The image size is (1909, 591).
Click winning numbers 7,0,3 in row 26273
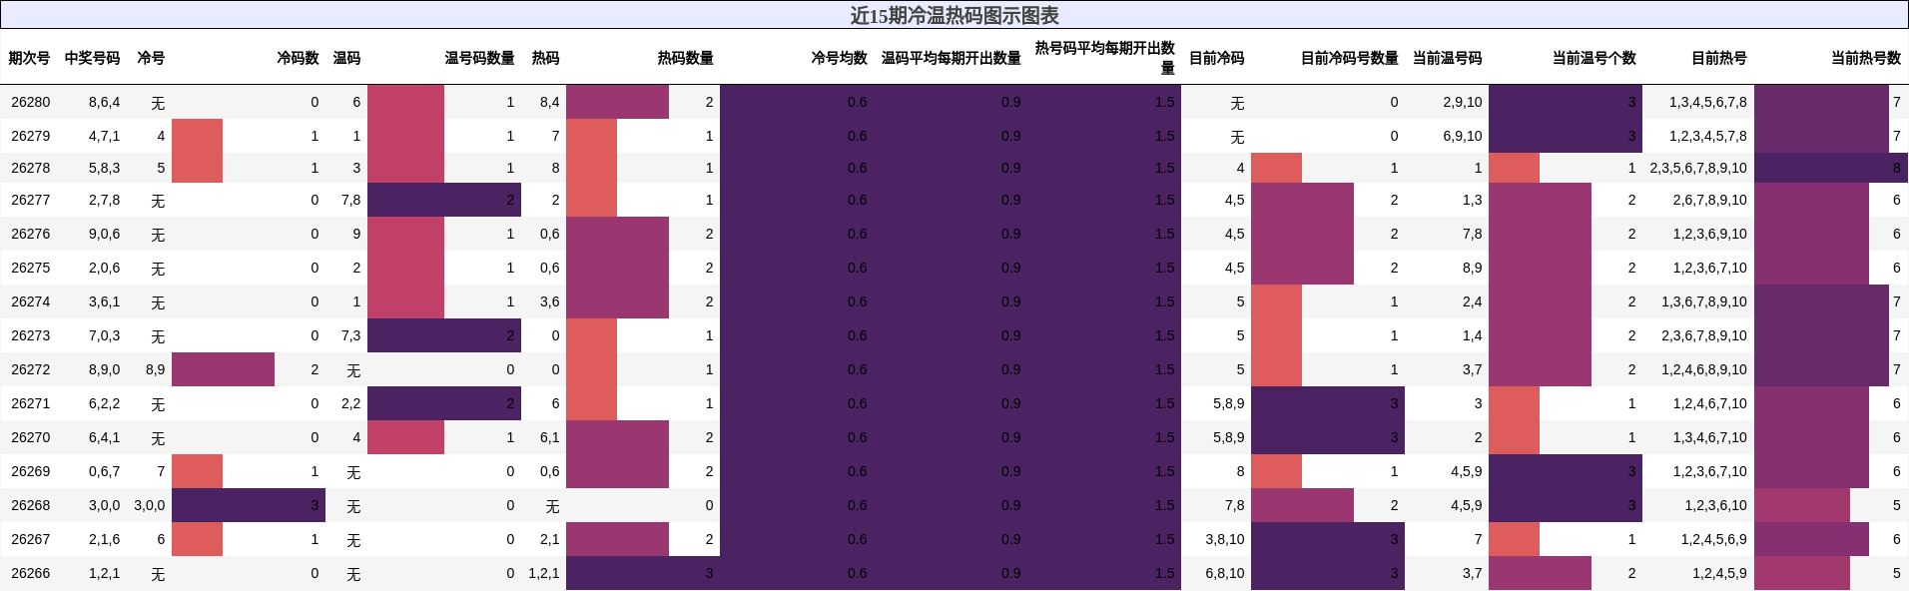click(104, 335)
